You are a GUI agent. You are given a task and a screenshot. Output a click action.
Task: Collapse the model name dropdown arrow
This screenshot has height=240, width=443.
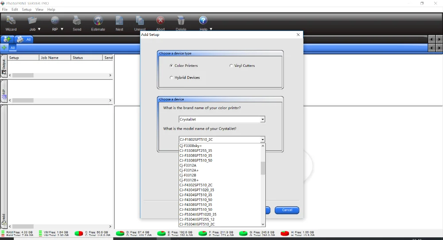click(x=262, y=139)
